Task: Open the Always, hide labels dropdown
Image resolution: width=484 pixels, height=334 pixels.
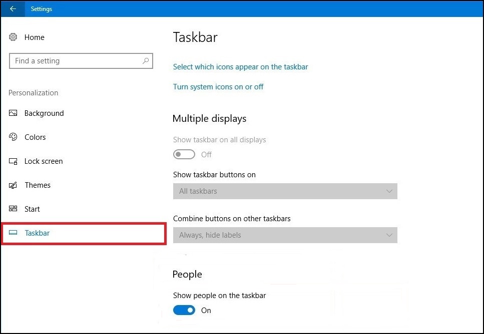Action: [285, 235]
